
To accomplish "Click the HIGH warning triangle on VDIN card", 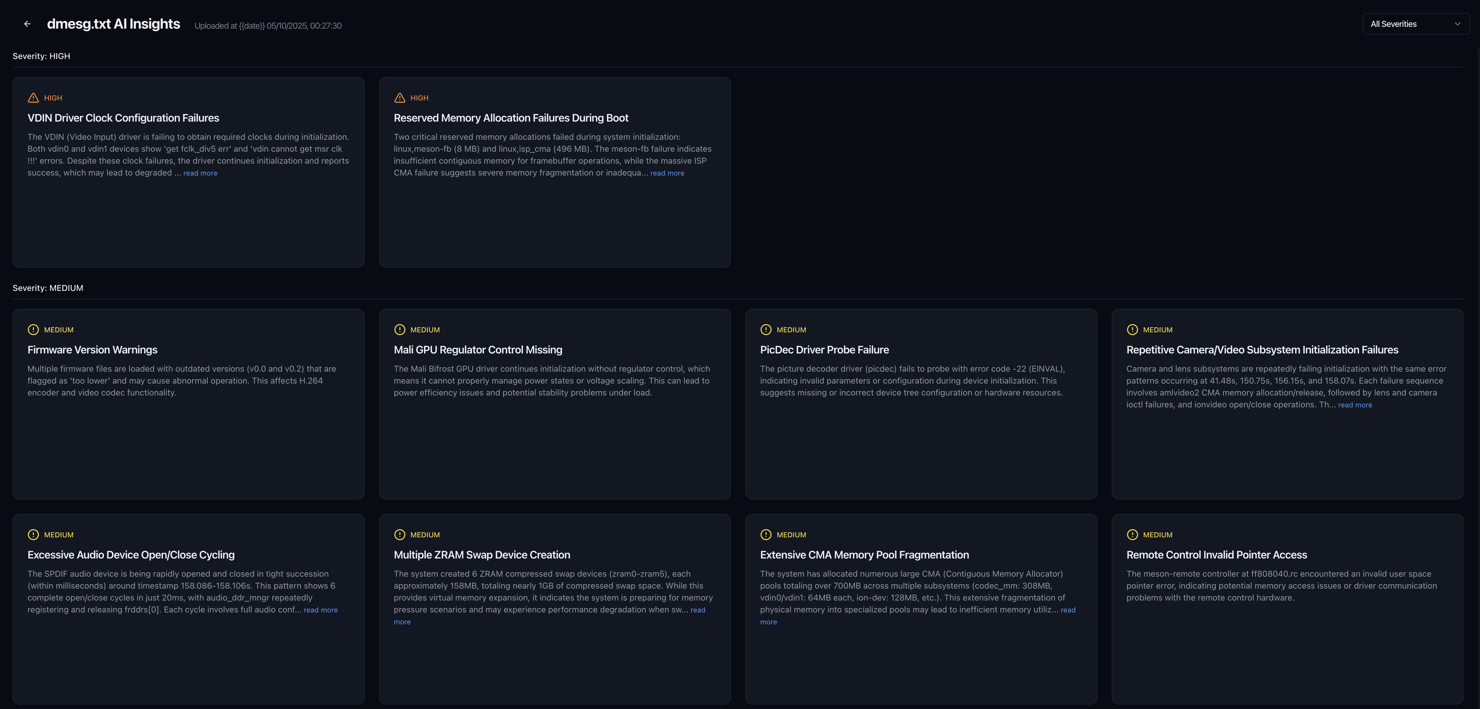I will point(33,98).
